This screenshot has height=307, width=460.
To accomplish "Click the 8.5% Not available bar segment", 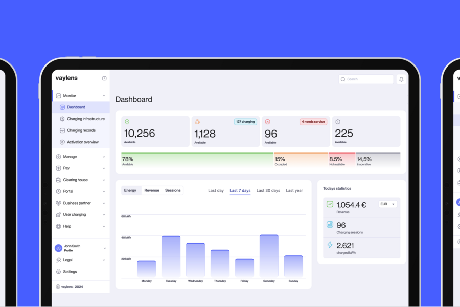I will [x=342, y=160].
